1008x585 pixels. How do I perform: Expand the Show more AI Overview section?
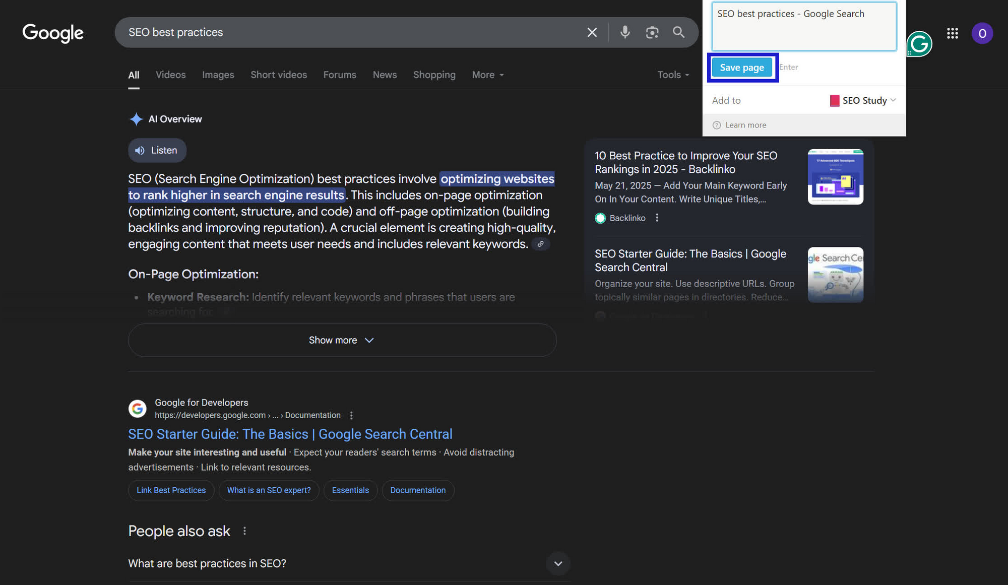[342, 340]
